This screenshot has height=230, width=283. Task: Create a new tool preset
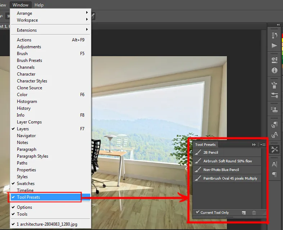click(244, 213)
